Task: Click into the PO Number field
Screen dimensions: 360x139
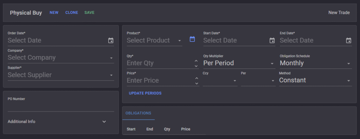Action: 61,107
